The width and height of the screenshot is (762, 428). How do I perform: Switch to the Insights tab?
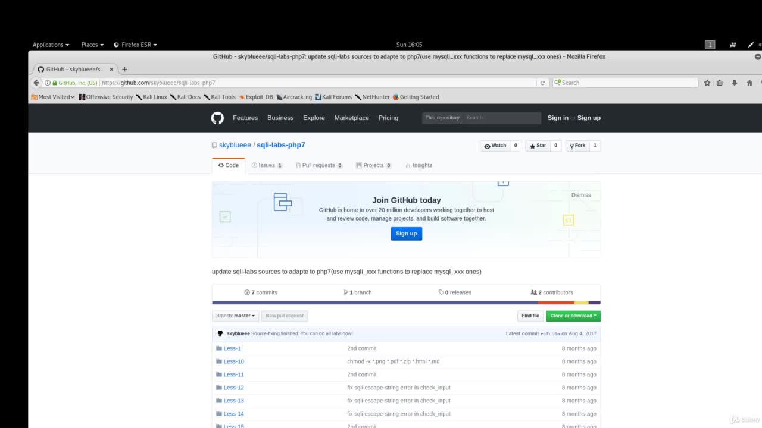419,165
